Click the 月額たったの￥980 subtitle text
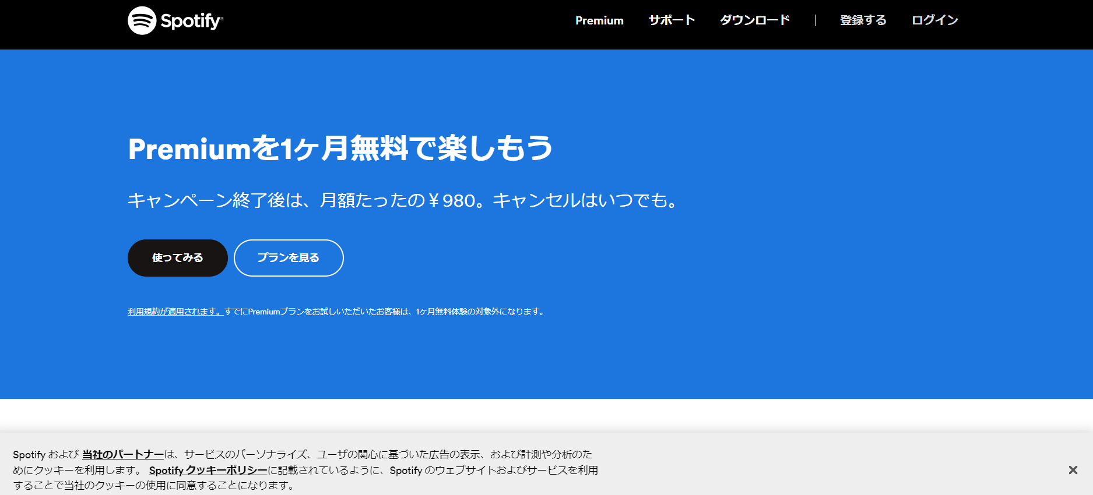The height and width of the screenshot is (495, 1093). [x=398, y=200]
